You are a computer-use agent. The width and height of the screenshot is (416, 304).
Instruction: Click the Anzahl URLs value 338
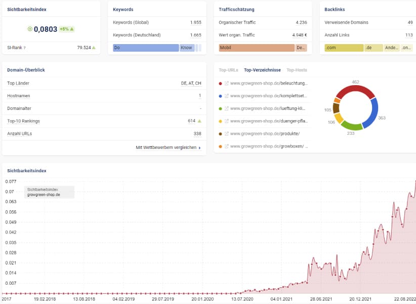(197, 134)
